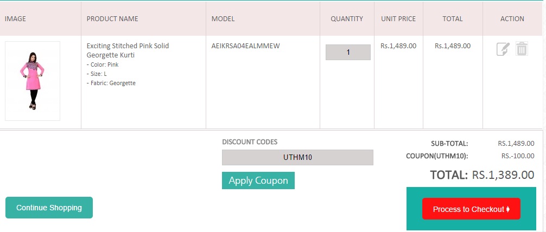Click the QUANTITY column header
Screen dimensions: 546x232
tap(347, 19)
